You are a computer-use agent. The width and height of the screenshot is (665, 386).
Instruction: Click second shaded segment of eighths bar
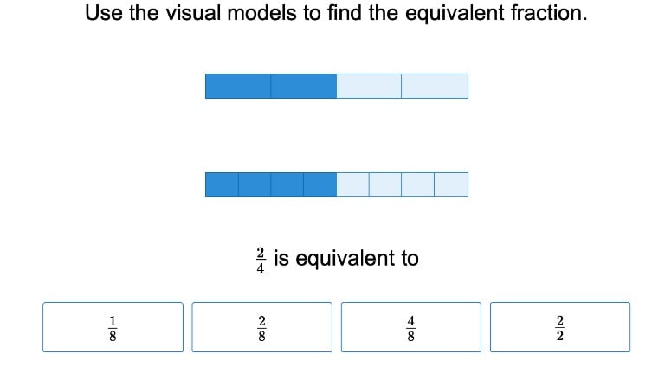(x=255, y=184)
